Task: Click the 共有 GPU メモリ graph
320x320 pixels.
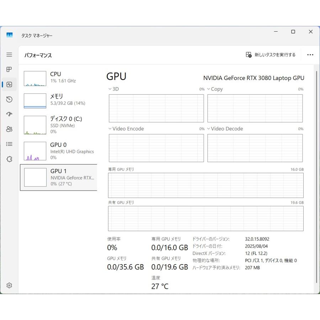Action: [x=206, y=218]
